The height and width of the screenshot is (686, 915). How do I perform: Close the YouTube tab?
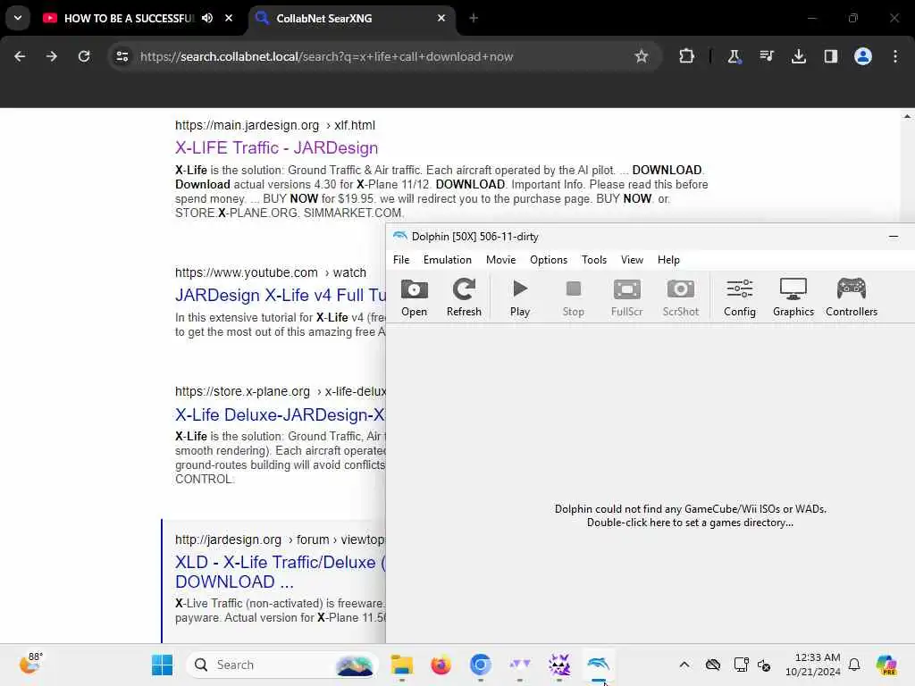(229, 18)
